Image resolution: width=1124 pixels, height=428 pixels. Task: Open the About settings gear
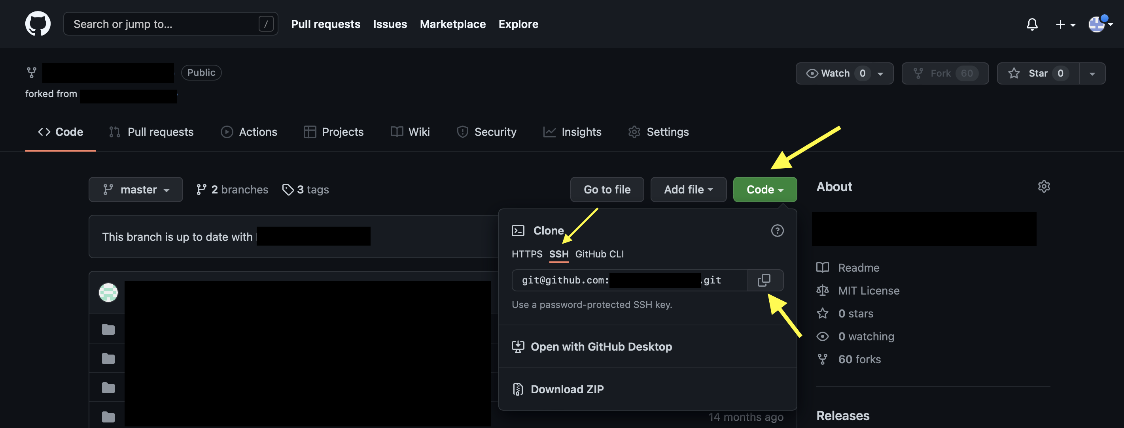1044,186
